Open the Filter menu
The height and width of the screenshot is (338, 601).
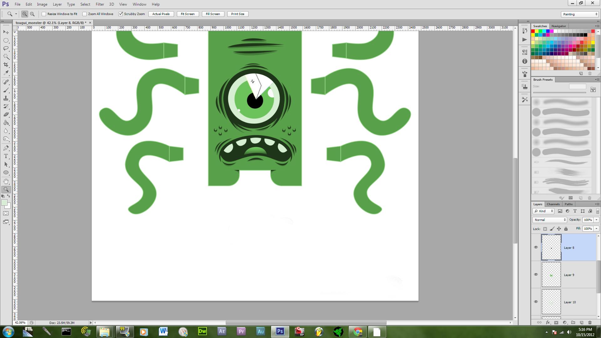pyautogui.click(x=100, y=4)
